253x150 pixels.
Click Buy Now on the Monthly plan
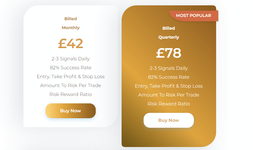70,111
